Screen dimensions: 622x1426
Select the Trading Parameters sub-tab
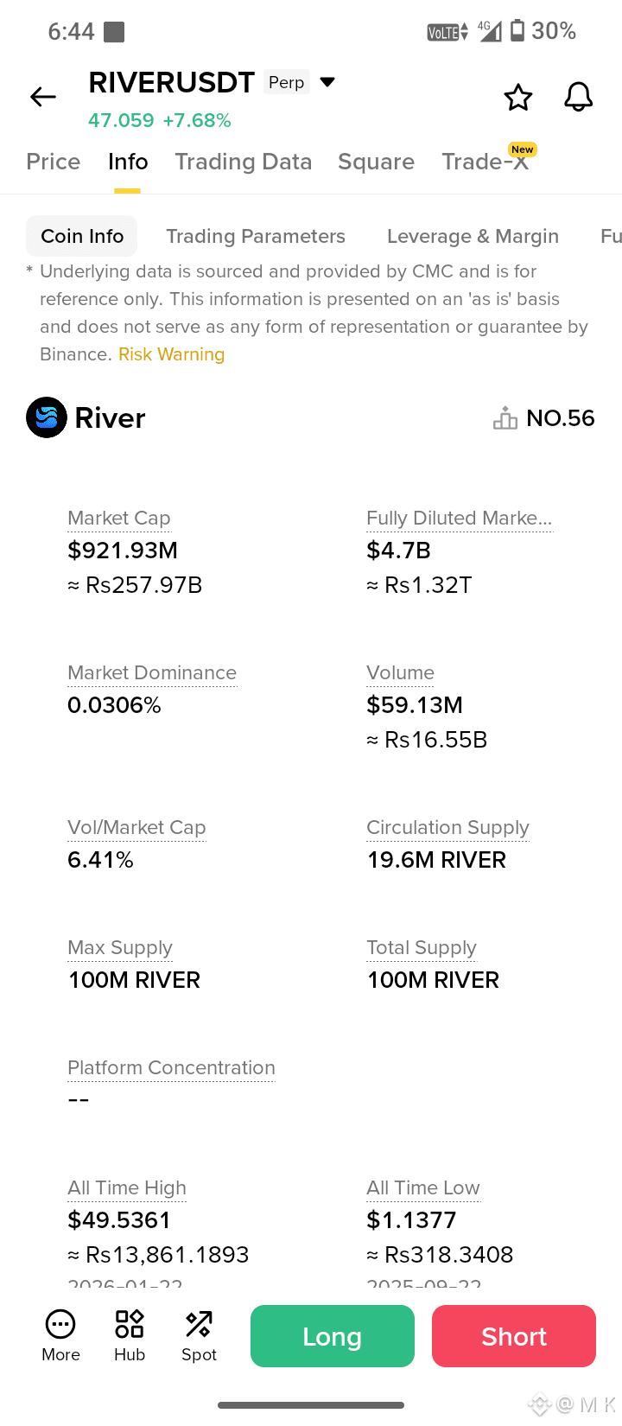point(256,236)
